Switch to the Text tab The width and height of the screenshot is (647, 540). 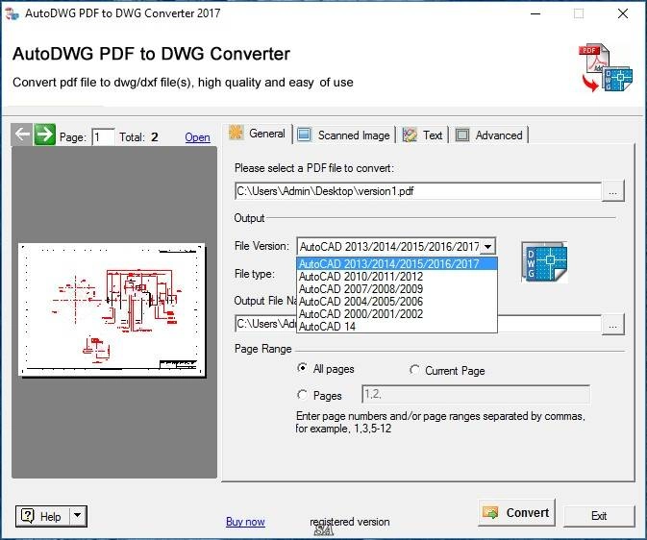click(423, 135)
